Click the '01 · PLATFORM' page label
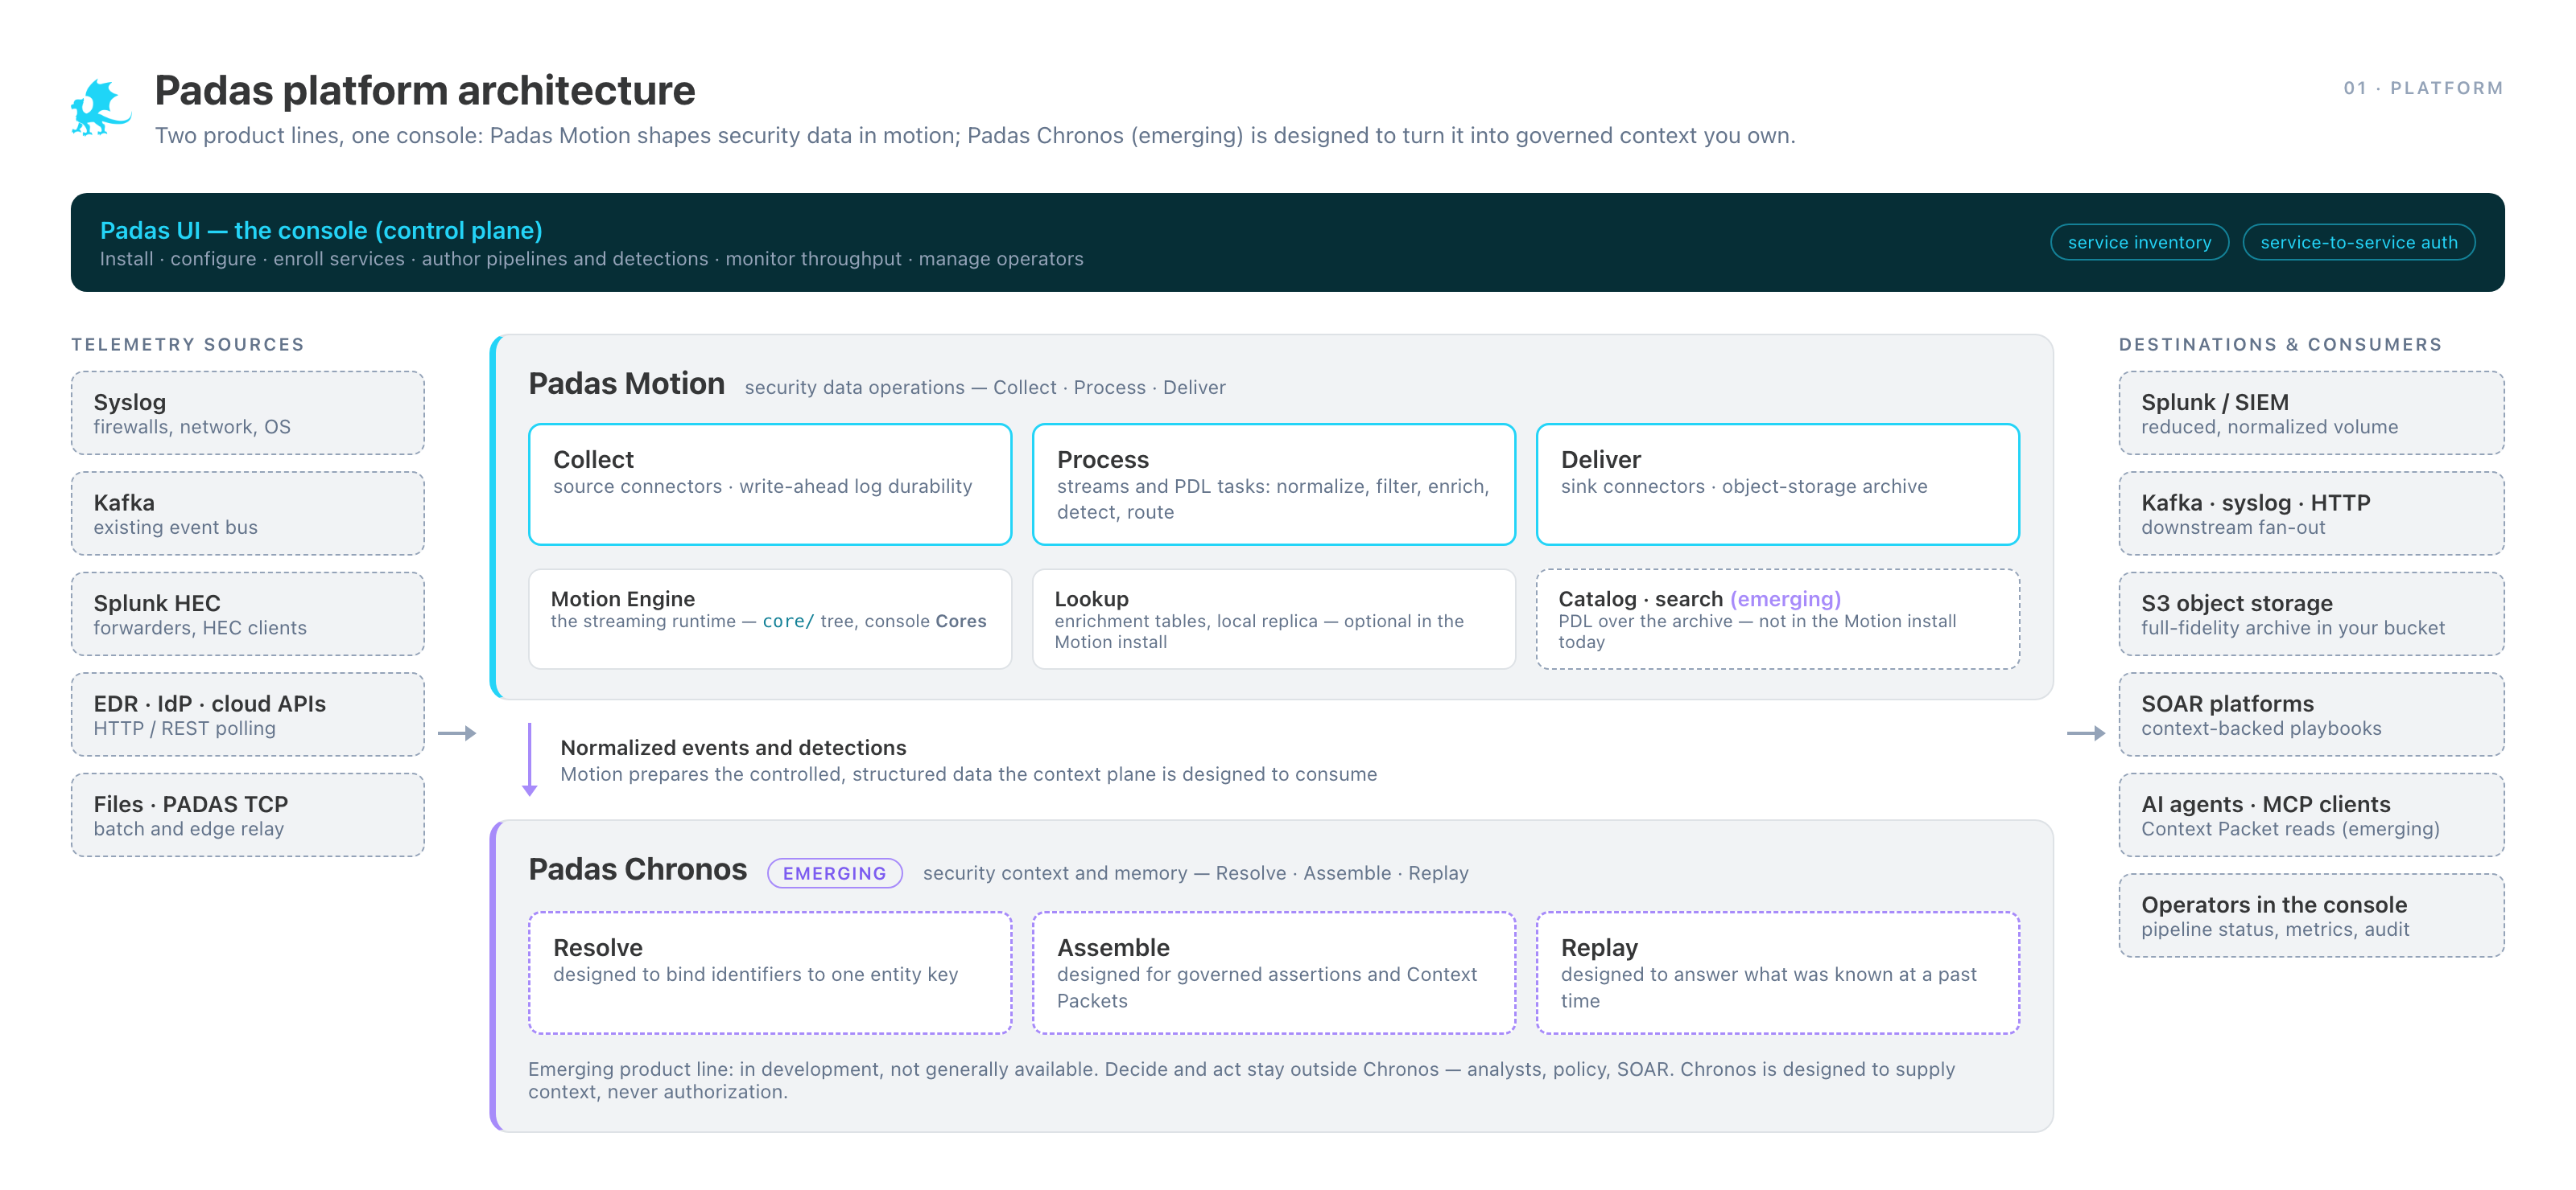 coord(2423,88)
